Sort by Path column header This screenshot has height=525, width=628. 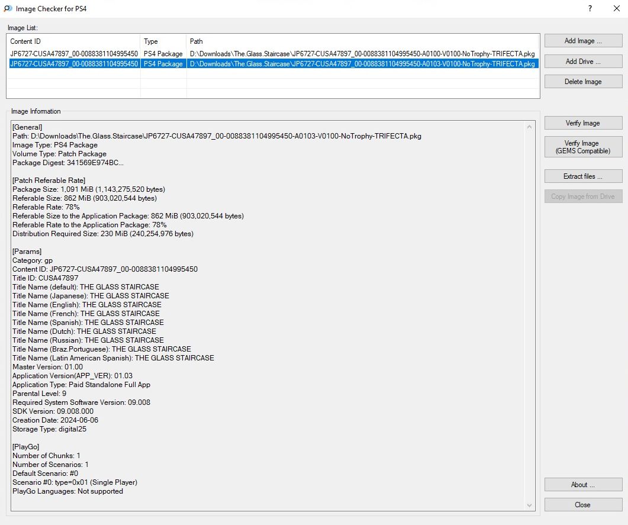pyautogui.click(x=363, y=41)
